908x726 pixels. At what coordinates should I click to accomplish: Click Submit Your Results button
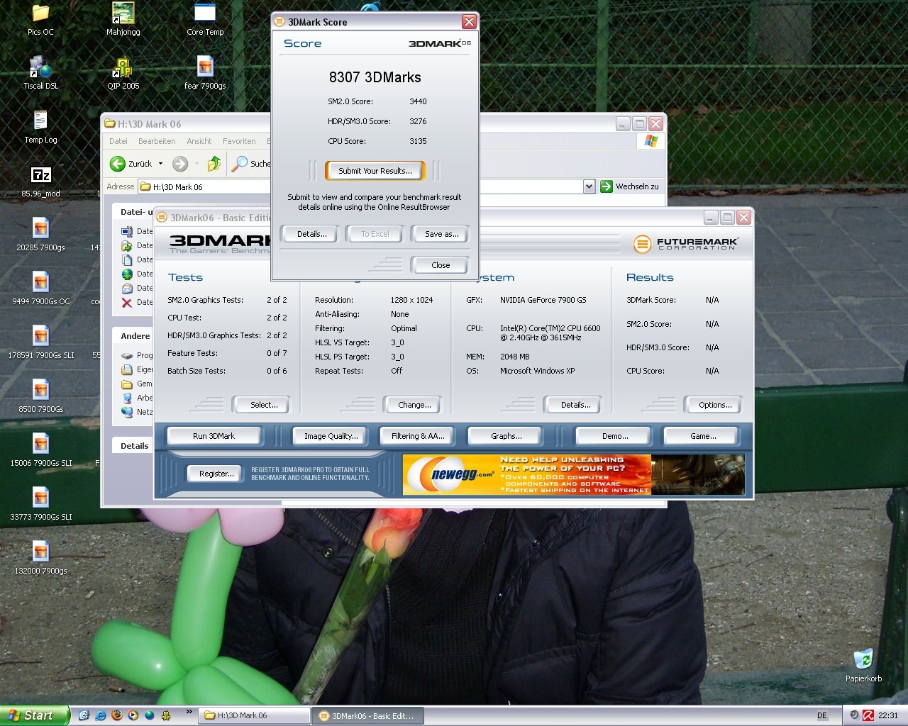375,171
